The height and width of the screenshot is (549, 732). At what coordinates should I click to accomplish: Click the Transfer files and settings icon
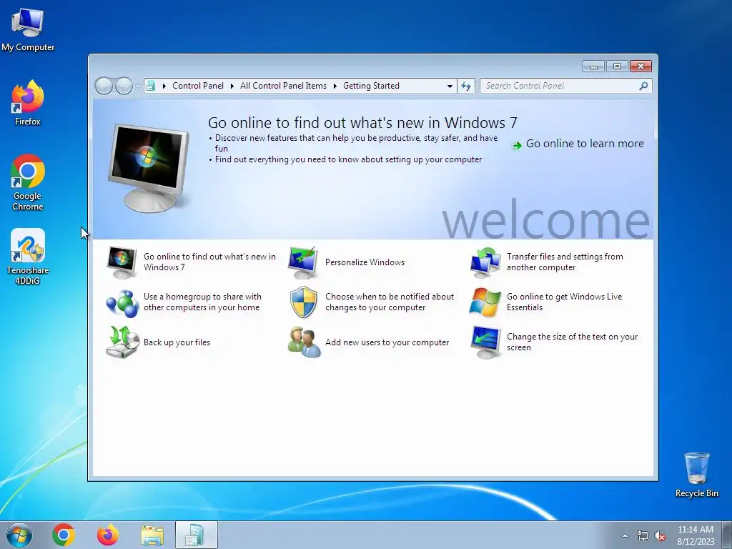tap(485, 262)
